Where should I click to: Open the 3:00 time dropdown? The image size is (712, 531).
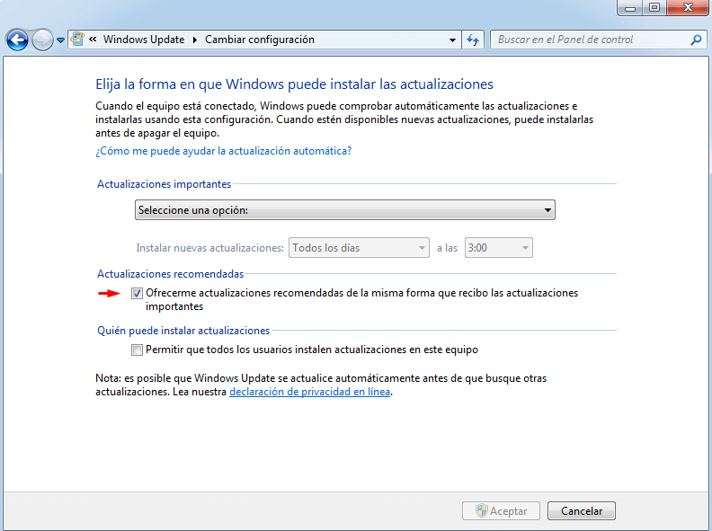point(499,248)
